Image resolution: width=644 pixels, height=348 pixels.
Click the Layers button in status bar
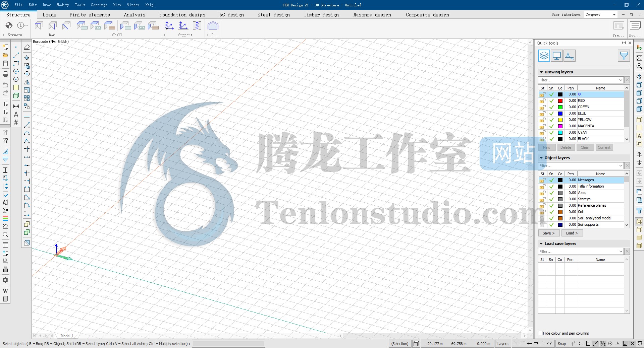pos(502,344)
